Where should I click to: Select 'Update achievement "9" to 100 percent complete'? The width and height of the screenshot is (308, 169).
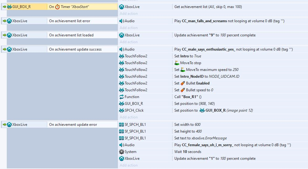coord(215,35)
